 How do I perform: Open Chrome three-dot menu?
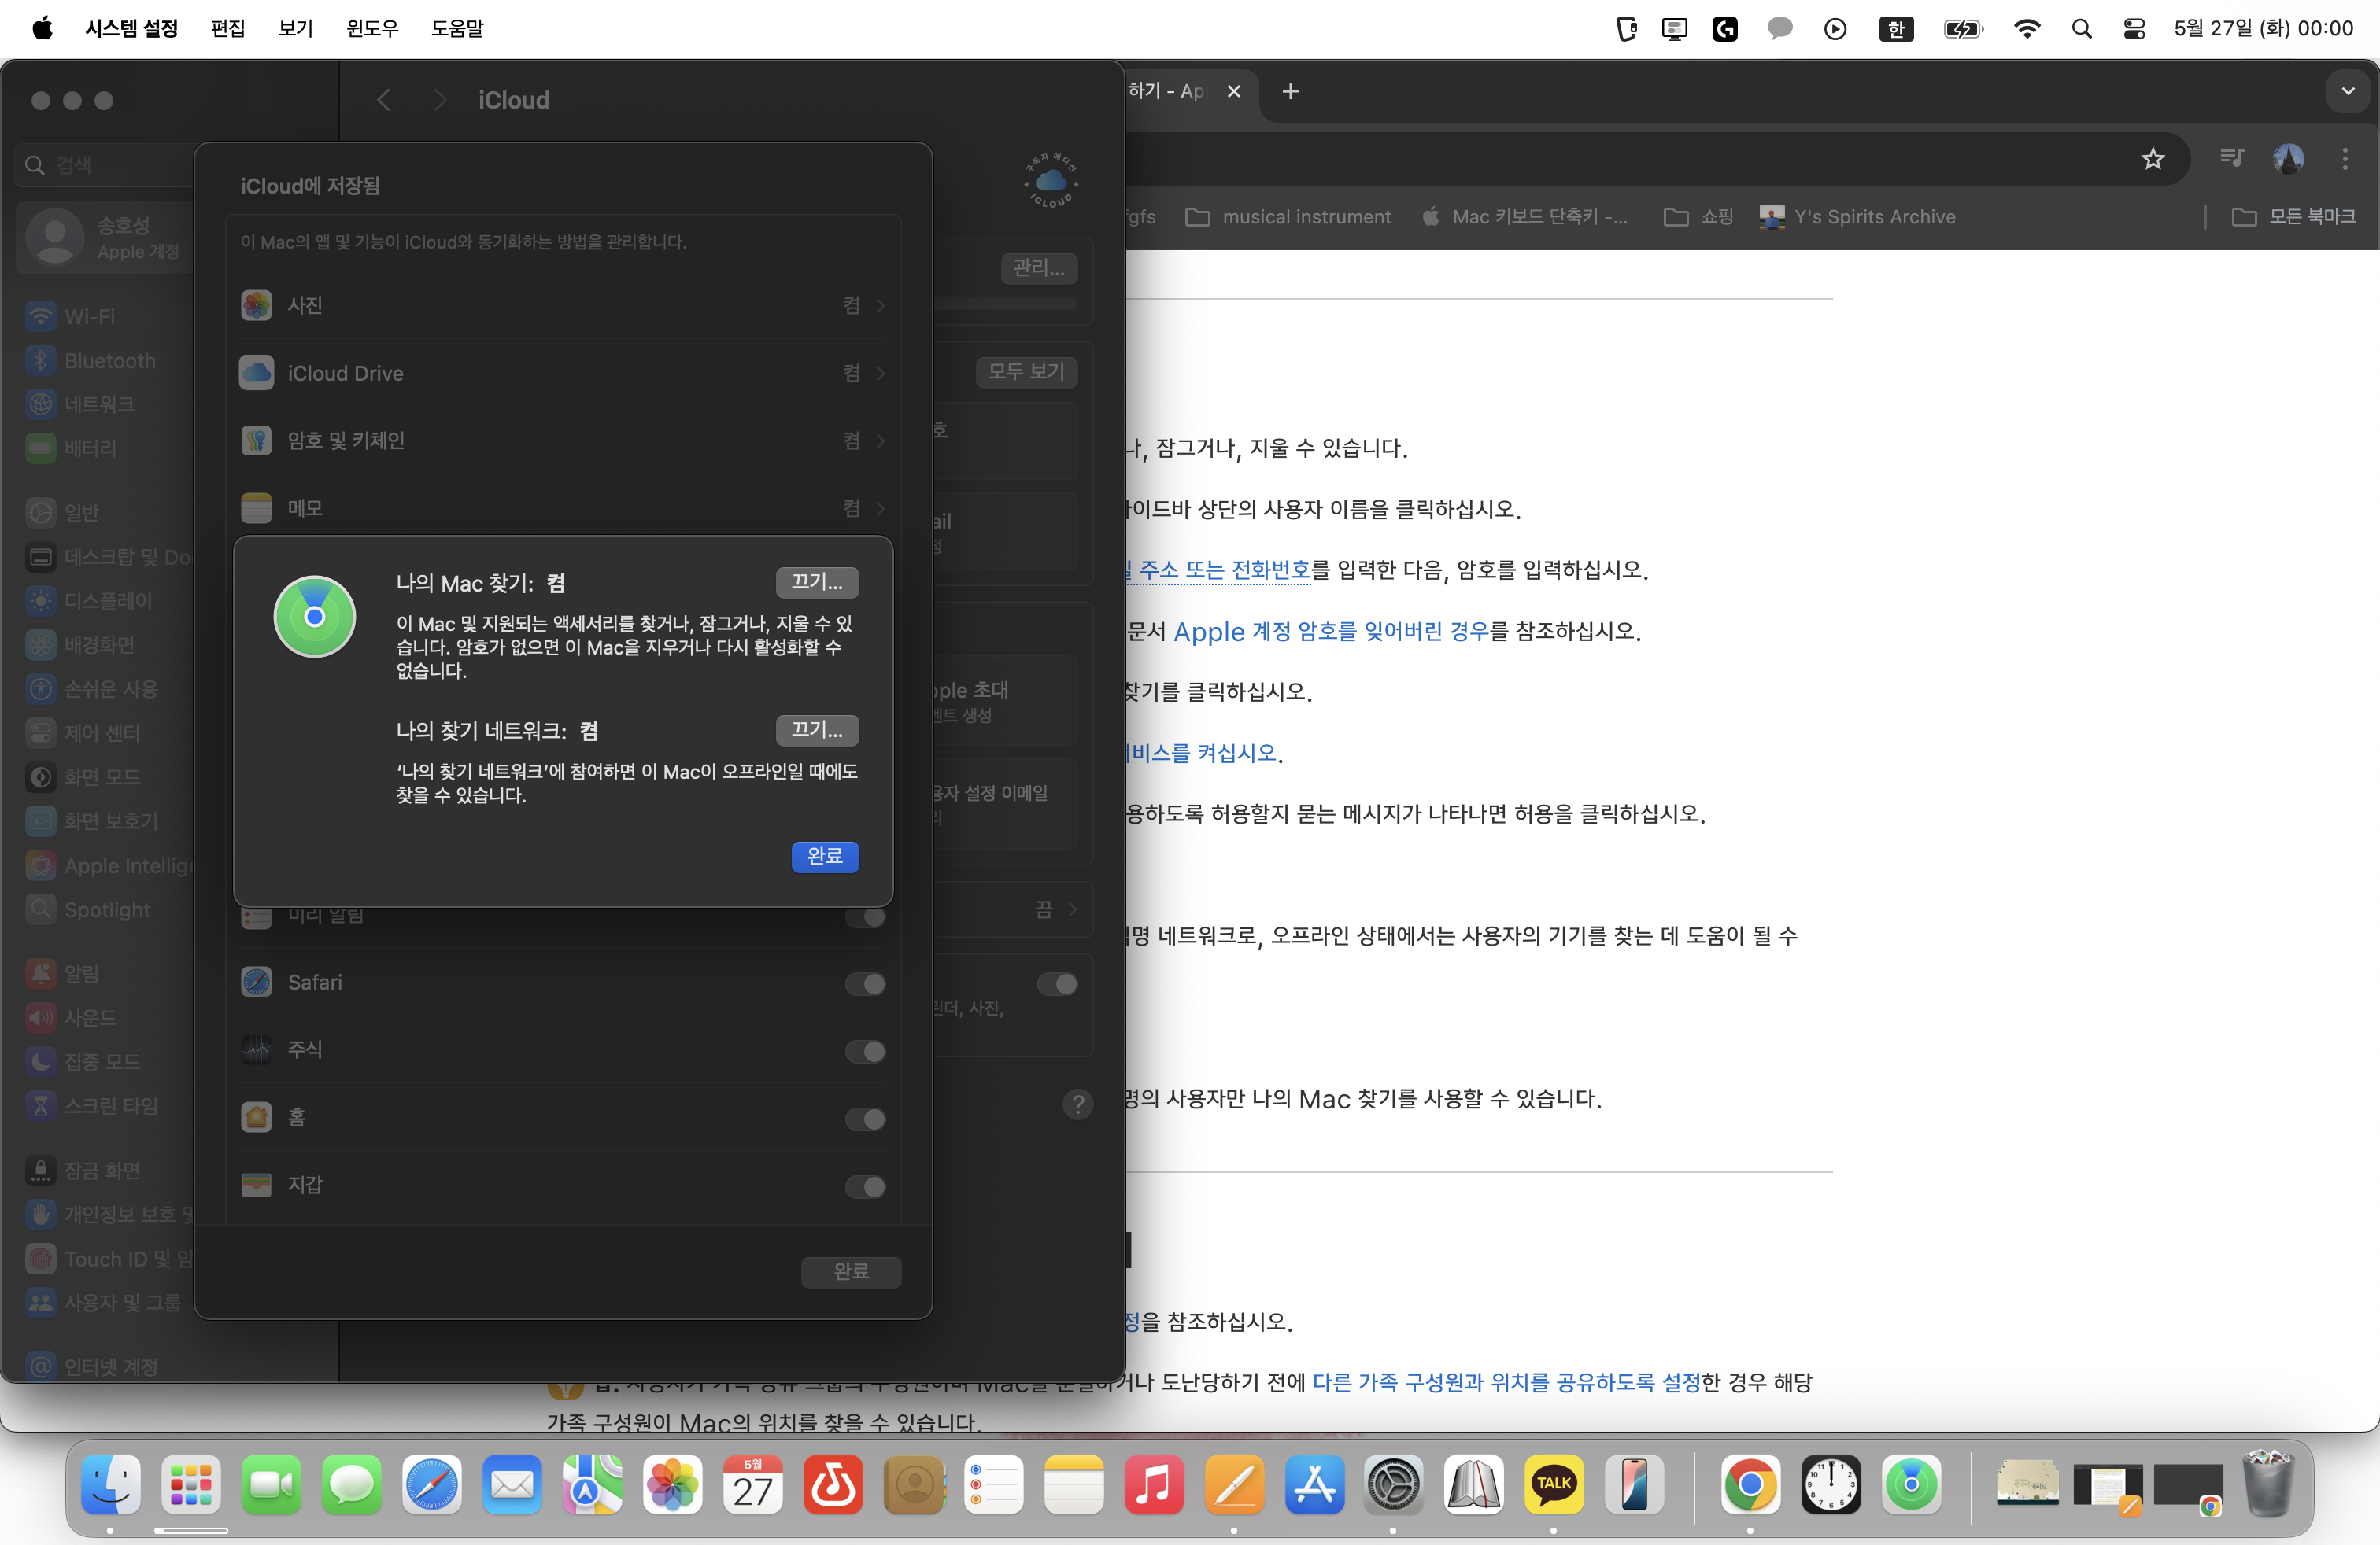pos(2345,158)
